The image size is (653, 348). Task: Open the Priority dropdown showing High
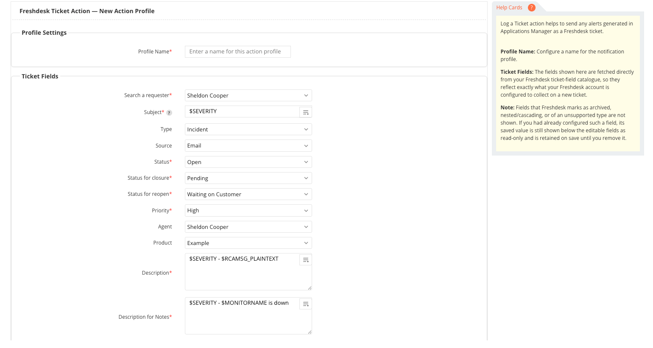[x=248, y=210]
